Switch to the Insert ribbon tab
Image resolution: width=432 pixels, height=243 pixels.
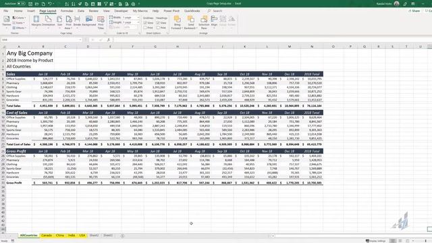[31, 11]
